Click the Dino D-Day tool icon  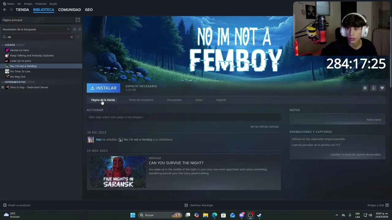click(7, 87)
